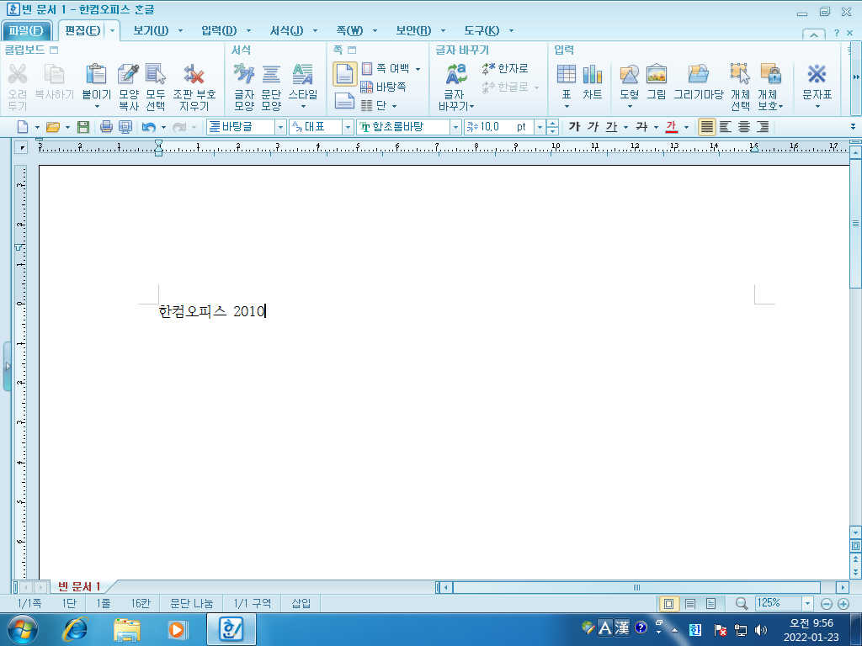Open zoom 125% dropdown
This screenshot has height=646, width=862.
click(x=807, y=603)
